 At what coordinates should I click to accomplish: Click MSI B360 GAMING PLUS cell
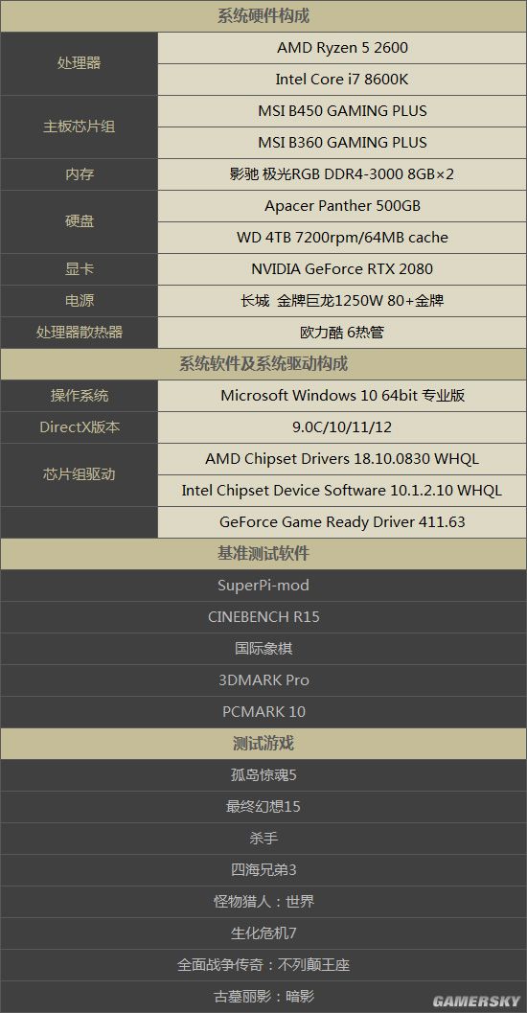tap(342, 143)
